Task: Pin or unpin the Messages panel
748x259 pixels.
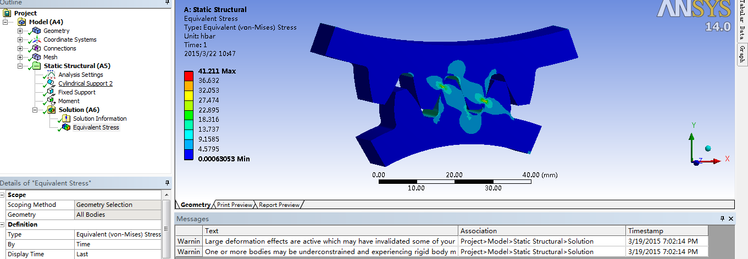Action: coord(722,218)
